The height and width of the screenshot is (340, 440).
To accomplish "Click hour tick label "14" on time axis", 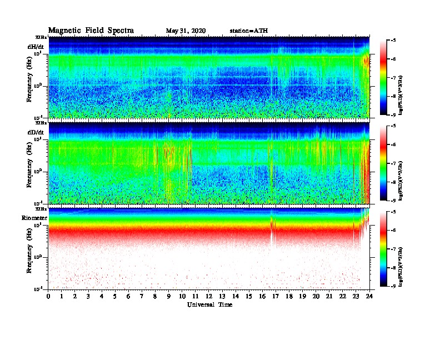I will pyautogui.click(x=236, y=296).
